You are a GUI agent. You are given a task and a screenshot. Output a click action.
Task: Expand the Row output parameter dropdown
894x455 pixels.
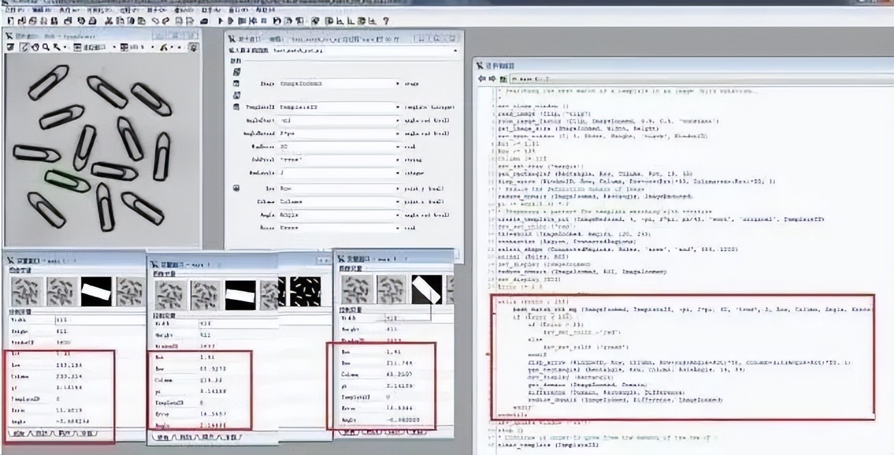pyautogui.click(x=398, y=188)
